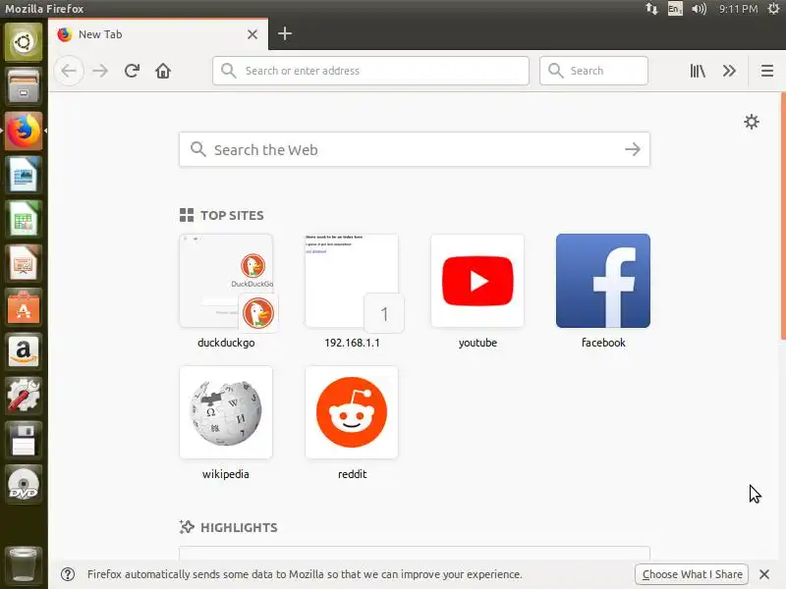Reload the current page
The image size is (786, 589).
pos(132,71)
